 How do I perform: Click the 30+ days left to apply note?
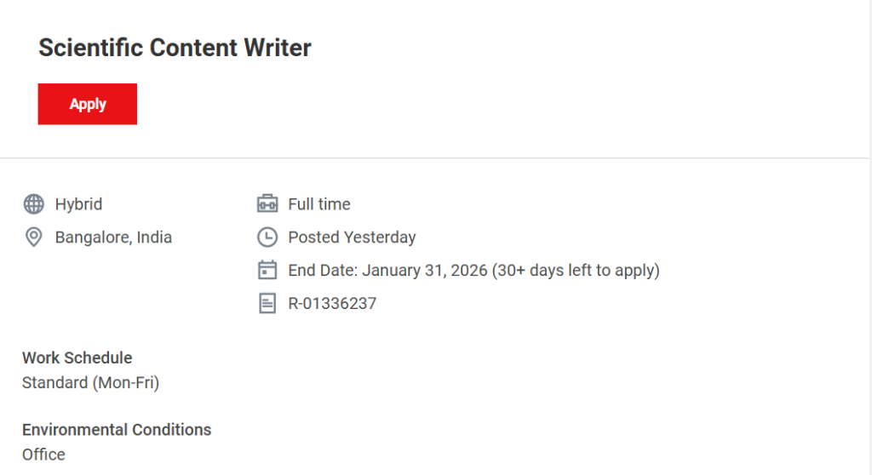point(576,271)
